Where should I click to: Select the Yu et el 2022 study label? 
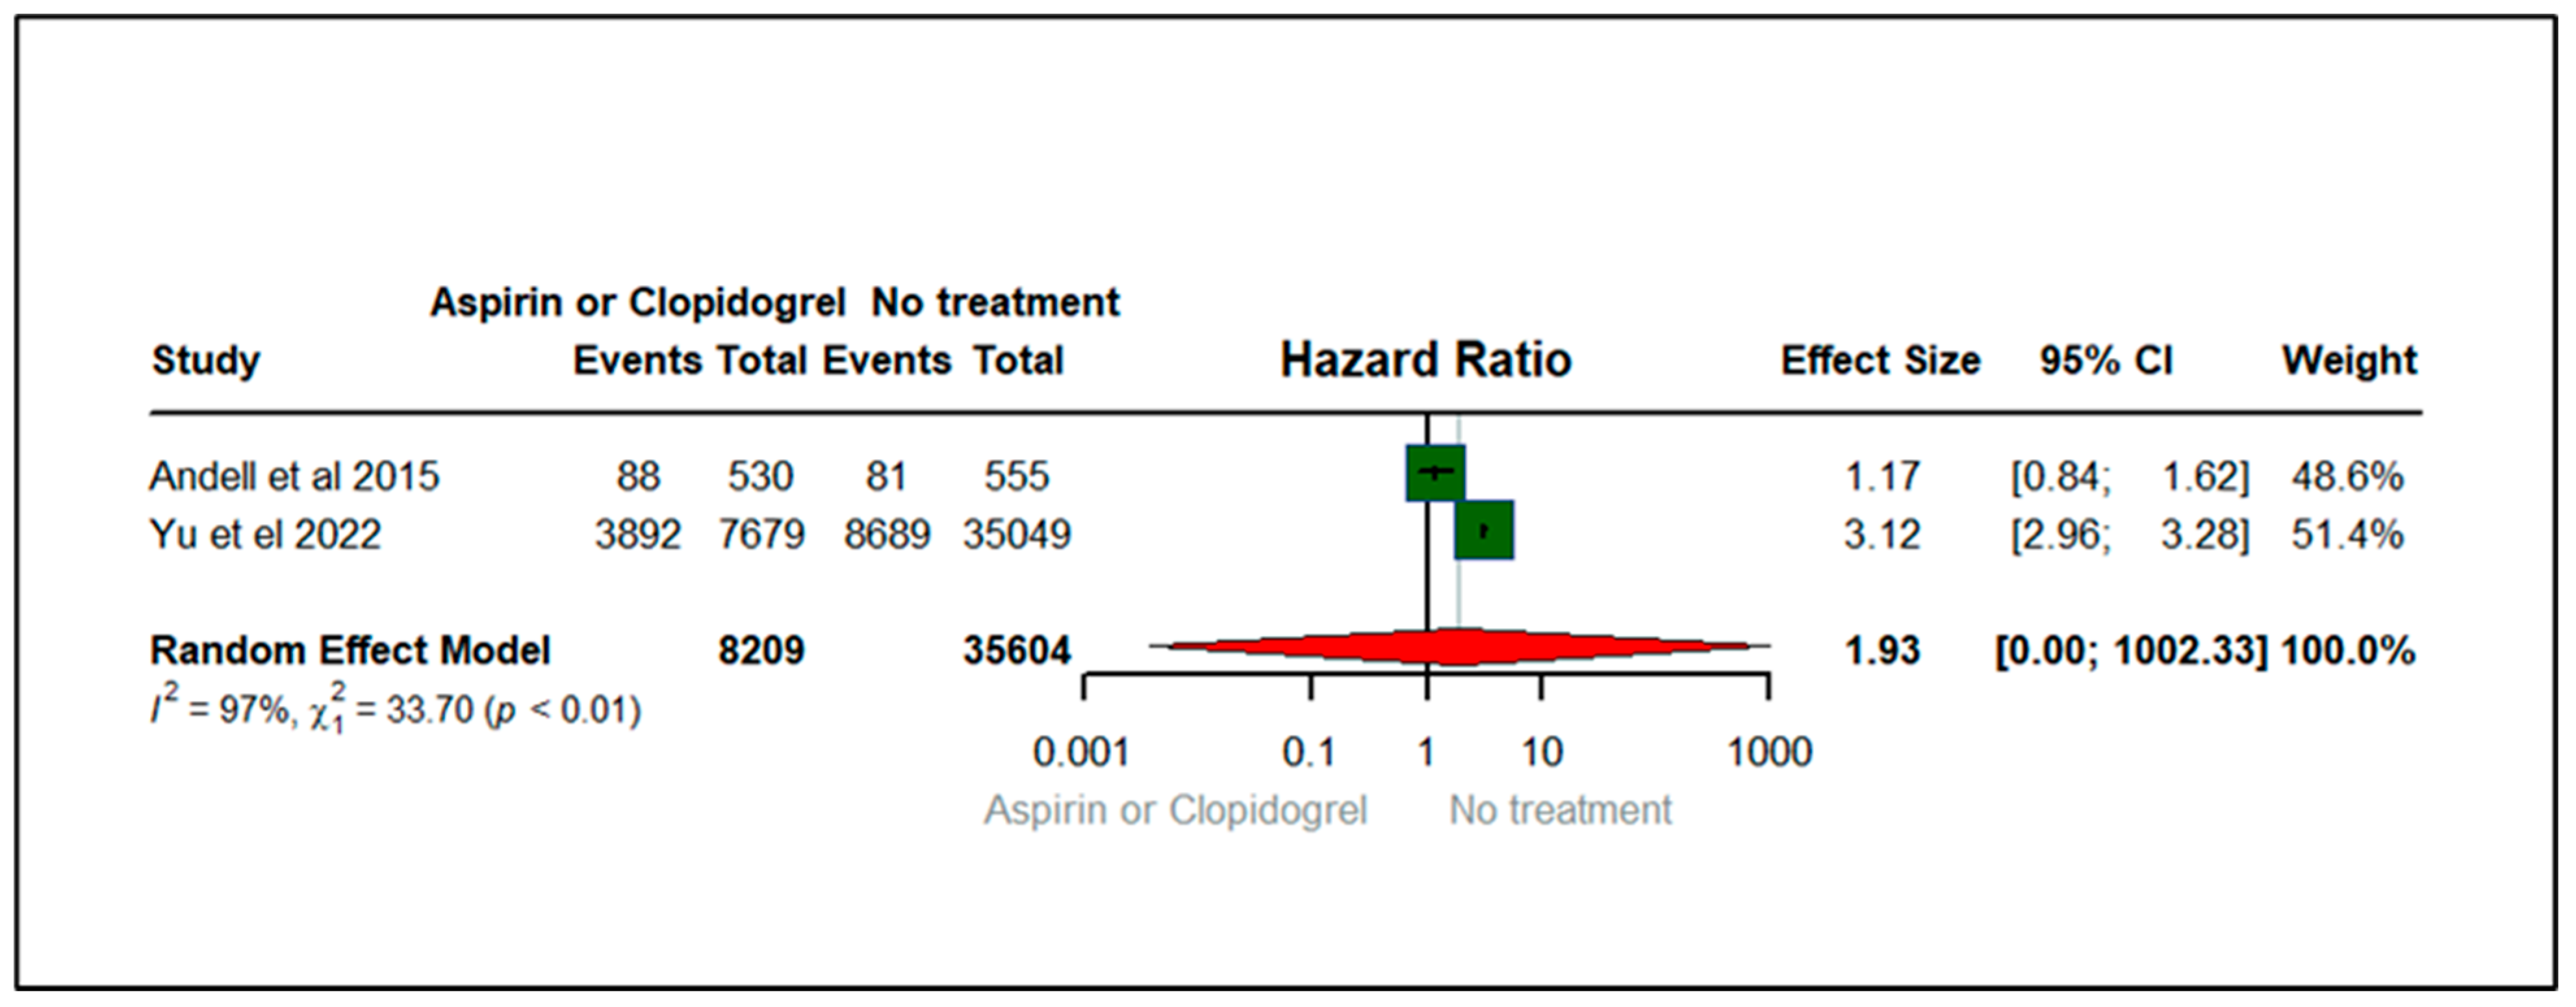pos(265,534)
